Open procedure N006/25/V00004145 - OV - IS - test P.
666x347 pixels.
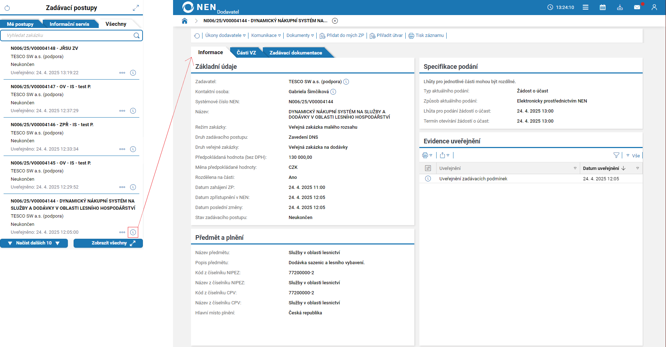tap(51, 163)
